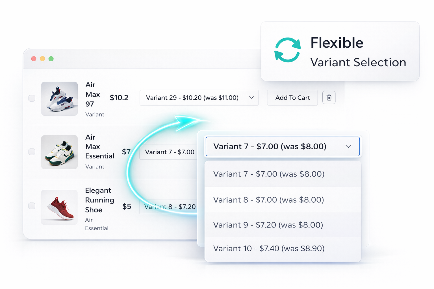434x289 pixels.
Task: Click the Air Max Essential shoe image
Action: [x=59, y=152]
